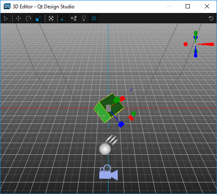Click the blue scale handle on the cube
This screenshot has height=194, width=217.
click(x=121, y=124)
